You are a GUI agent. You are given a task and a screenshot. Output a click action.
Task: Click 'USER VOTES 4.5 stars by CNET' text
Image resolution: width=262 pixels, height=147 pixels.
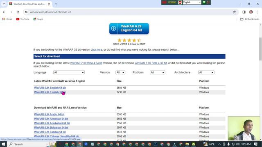(129, 44)
